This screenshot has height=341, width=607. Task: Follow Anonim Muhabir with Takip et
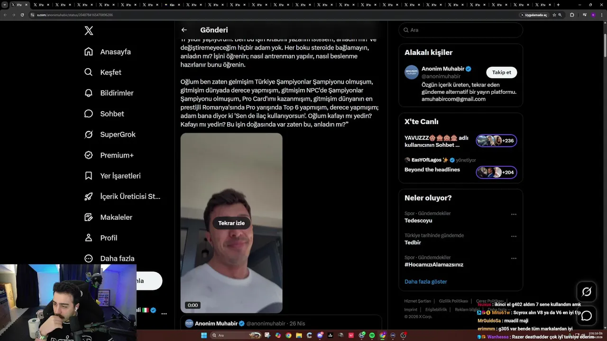click(x=501, y=72)
